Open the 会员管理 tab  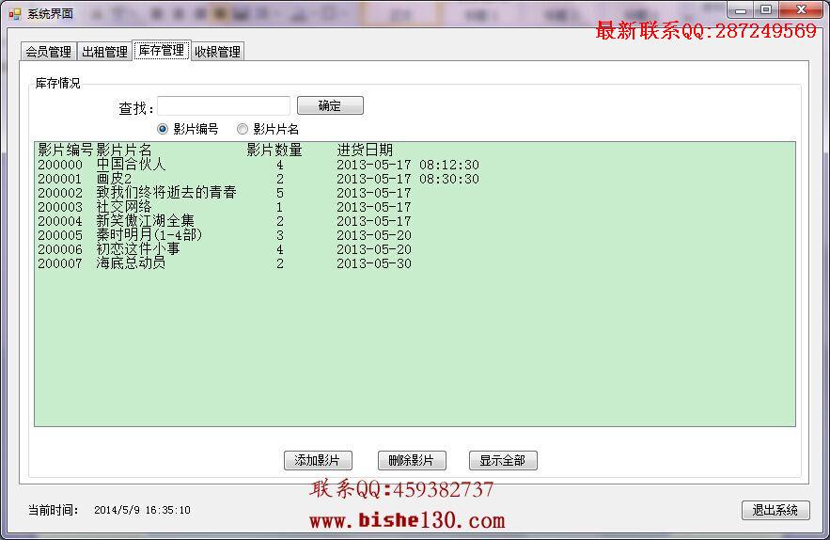pyautogui.click(x=49, y=52)
